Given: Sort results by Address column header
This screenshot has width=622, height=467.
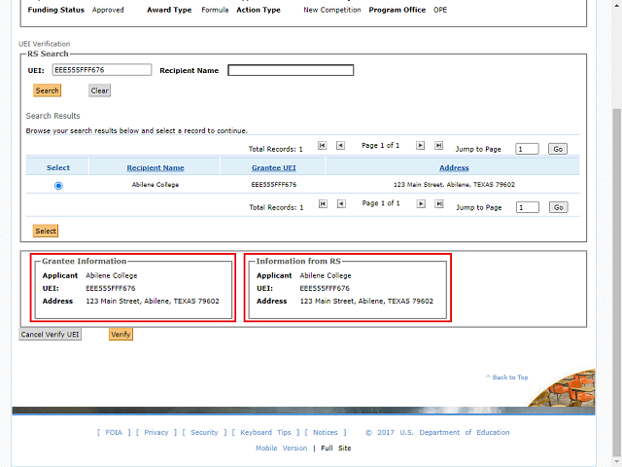Looking at the screenshot, I should [454, 168].
